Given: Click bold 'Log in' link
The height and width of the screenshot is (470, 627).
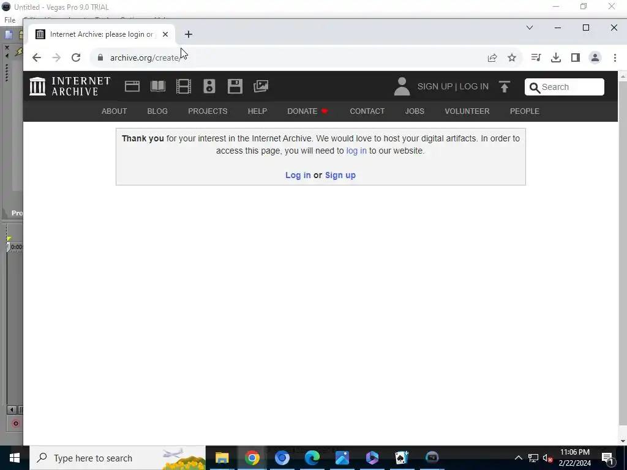Looking at the screenshot, I should click(298, 175).
